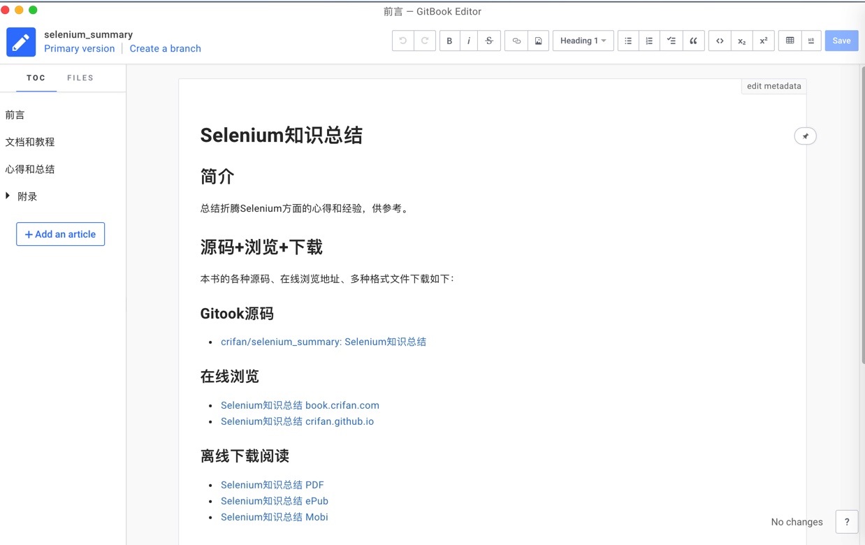Insert a bulleted list
The height and width of the screenshot is (545, 865).
tap(628, 41)
